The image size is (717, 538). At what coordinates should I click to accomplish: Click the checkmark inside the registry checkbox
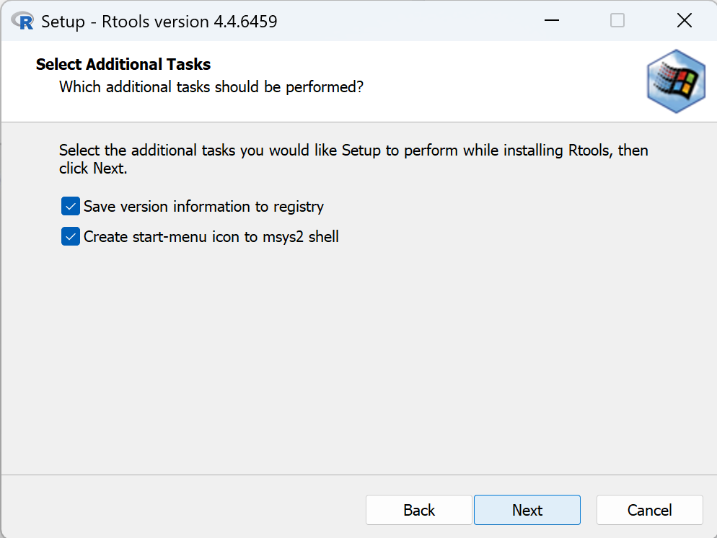pyautogui.click(x=70, y=206)
